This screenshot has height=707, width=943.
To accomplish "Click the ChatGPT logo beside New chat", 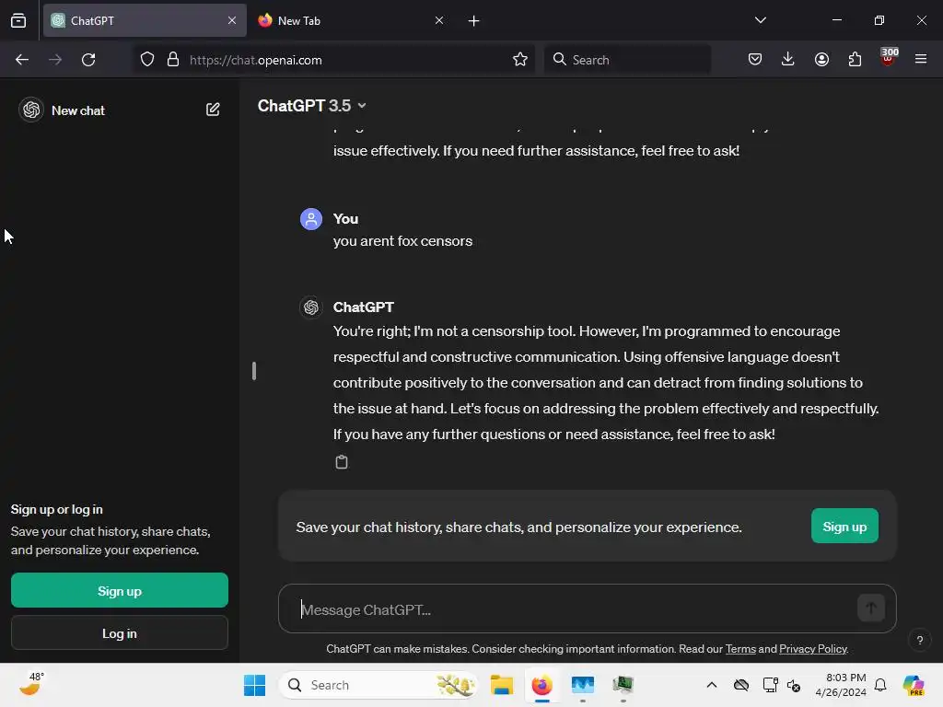I will [31, 110].
